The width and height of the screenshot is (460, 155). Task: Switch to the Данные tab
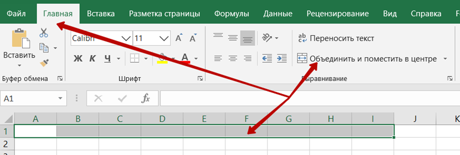point(278,13)
